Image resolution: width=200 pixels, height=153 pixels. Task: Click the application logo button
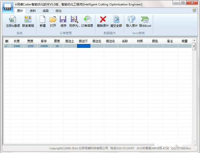[8, 7]
